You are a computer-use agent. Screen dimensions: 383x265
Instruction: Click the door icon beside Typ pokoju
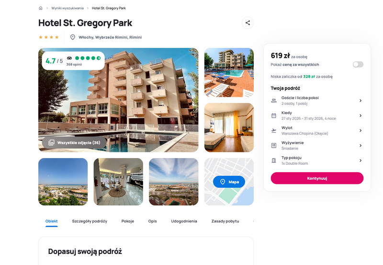coord(274,161)
